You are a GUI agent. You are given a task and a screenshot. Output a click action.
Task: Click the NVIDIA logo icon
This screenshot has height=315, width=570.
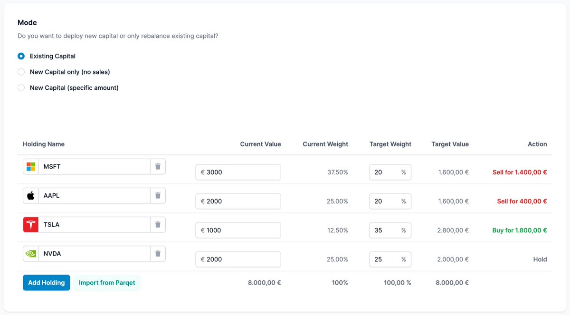pos(31,254)
